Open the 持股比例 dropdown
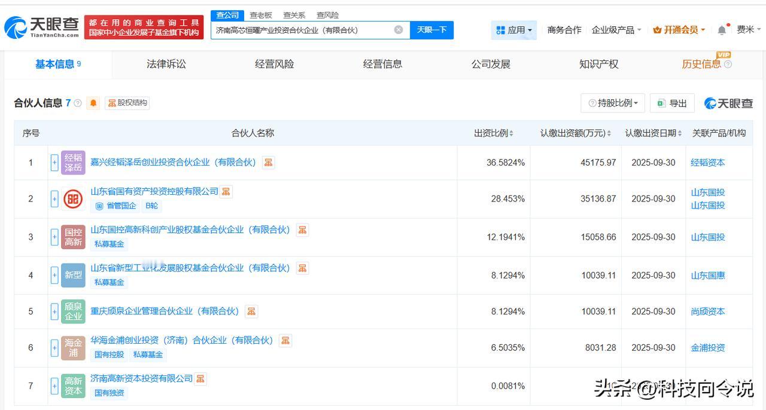The height and width of the screenshot is (410, 766). (612, 103)
